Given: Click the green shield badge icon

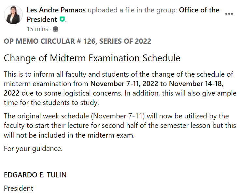Looking at the screenshot, I should pyautogui.click(x=62, y=20).
